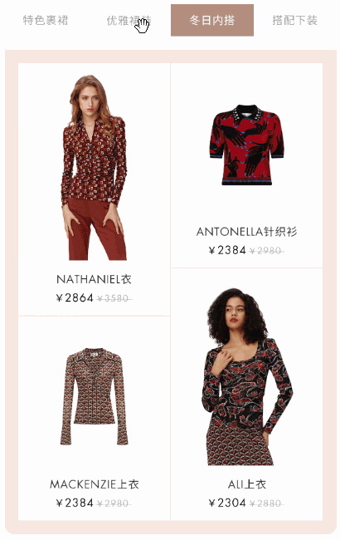Click the crossed-out ¥3580 original price
340x540 pixels.
tap(114, 298)
